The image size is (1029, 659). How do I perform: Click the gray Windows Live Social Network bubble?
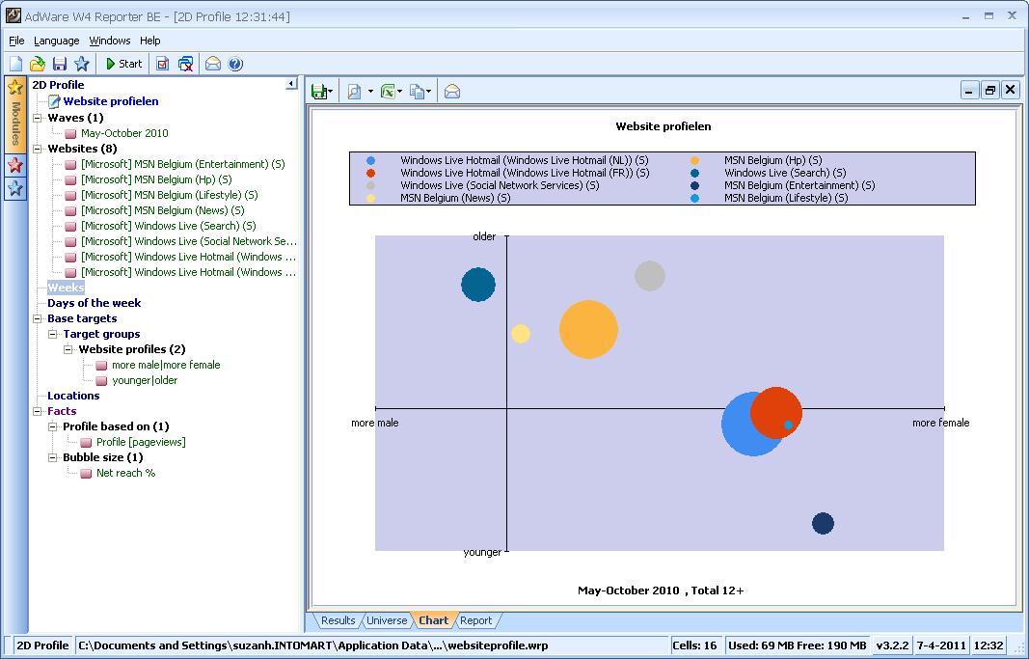(x=650, y=276)
